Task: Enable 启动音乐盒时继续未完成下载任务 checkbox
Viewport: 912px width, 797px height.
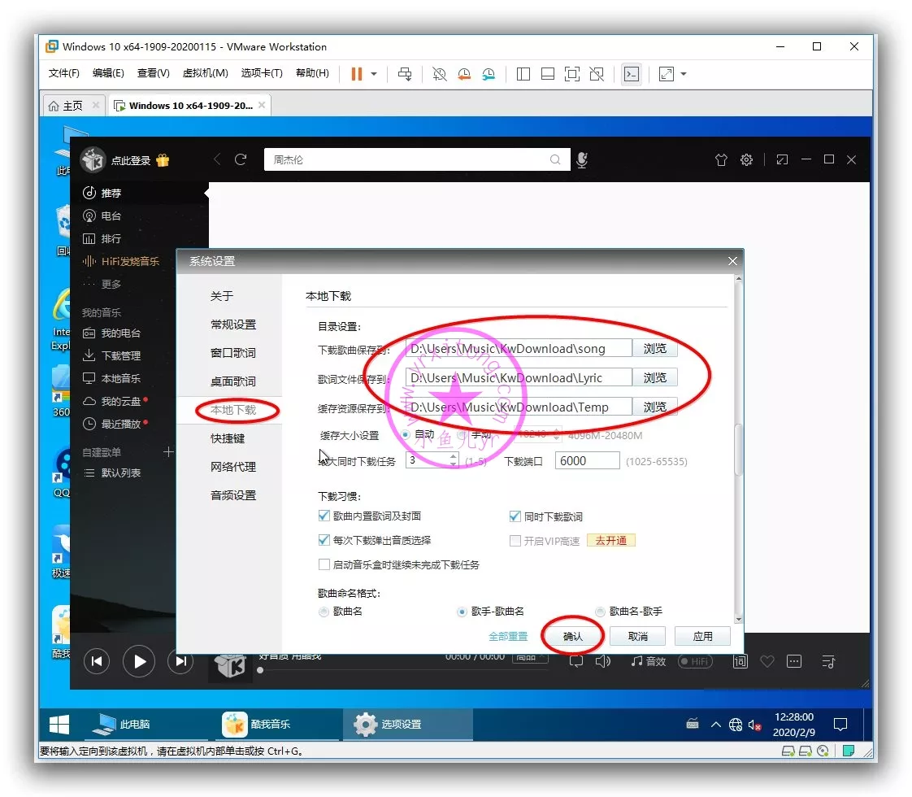Action: 325,564
